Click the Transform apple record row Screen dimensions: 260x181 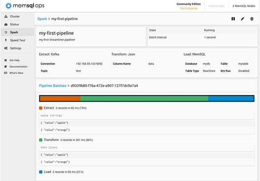147,155
